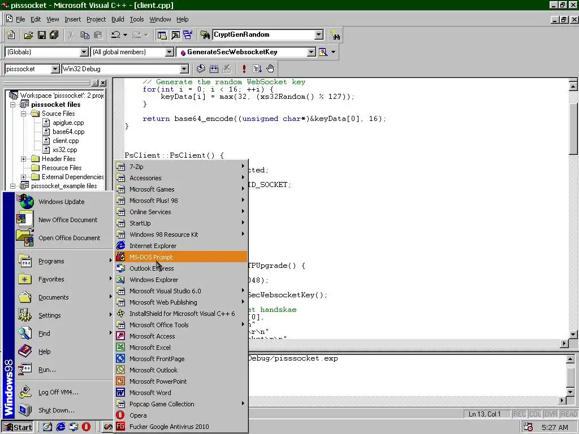Open the Undo history dropdown arrow

coord(125,35)
